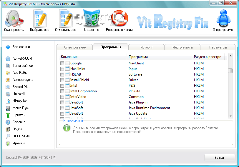Image resolution: width=239 pixels, height=167 pixels.
Task: Check the Intel PSIS checkbox
Action: (62, 86)
